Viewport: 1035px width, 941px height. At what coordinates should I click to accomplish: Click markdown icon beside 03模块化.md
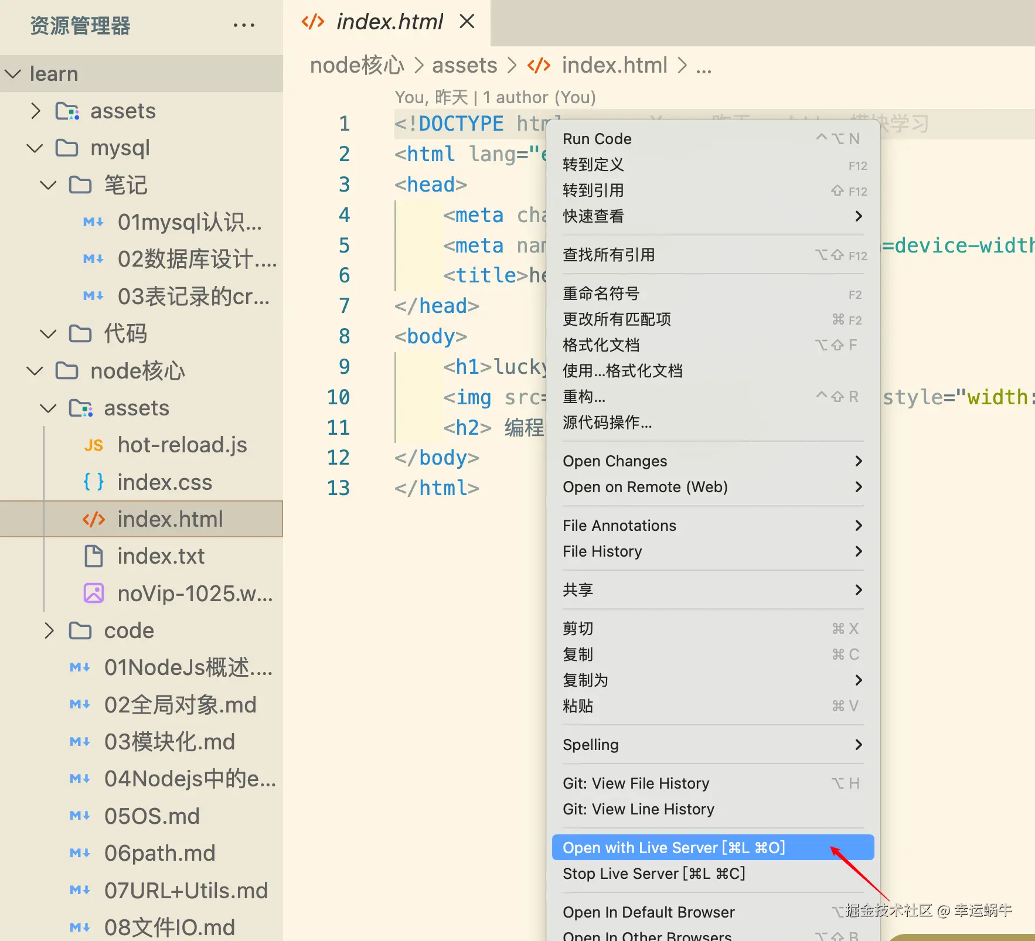[80, 742]
